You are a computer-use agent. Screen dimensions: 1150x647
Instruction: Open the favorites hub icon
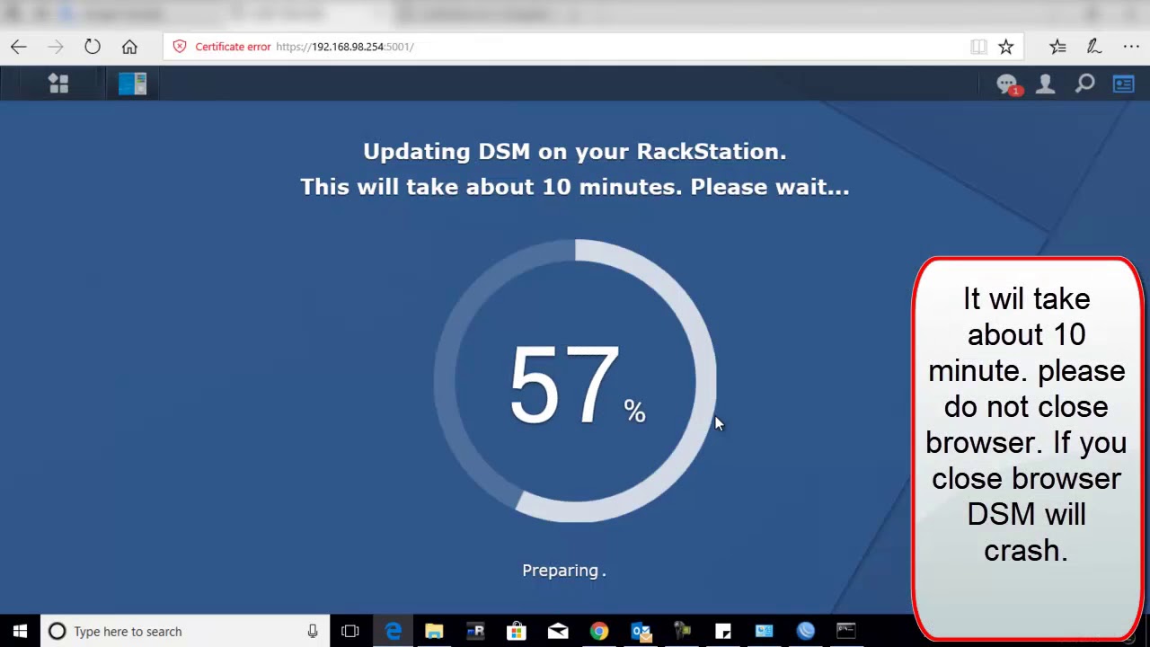1057,47
